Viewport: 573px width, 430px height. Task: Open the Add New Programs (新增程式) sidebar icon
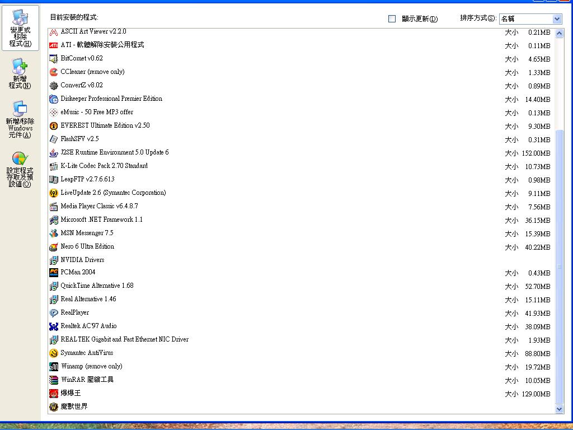click(x=20, y=73)
